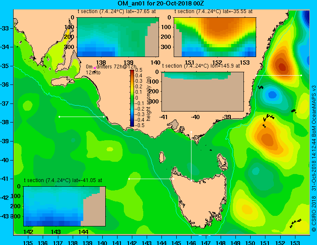
Task: Click the '0m drifters 72h@12h' legend text
Action: (111, 67)
